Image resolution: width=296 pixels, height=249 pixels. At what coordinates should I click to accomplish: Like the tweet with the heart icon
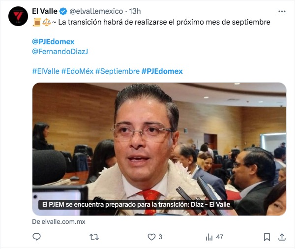pyautogui.click(x=151, y=237)
